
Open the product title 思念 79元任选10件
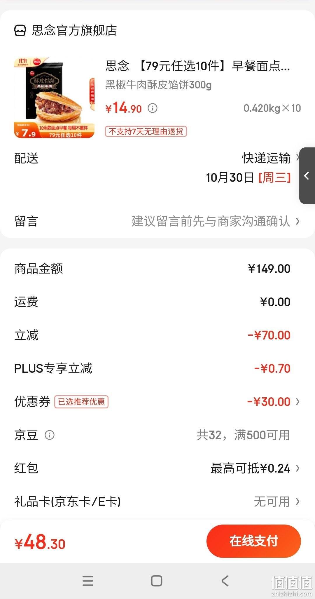pyautogui.click(x=198, y=66)
